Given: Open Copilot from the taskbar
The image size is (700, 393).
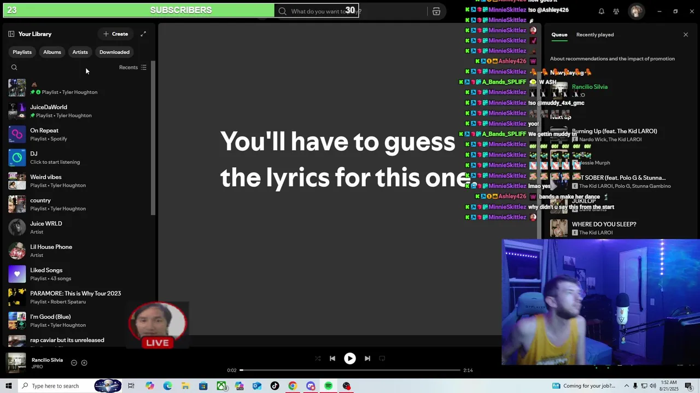Looking at the screenshot, I should (x=149, y=386).
